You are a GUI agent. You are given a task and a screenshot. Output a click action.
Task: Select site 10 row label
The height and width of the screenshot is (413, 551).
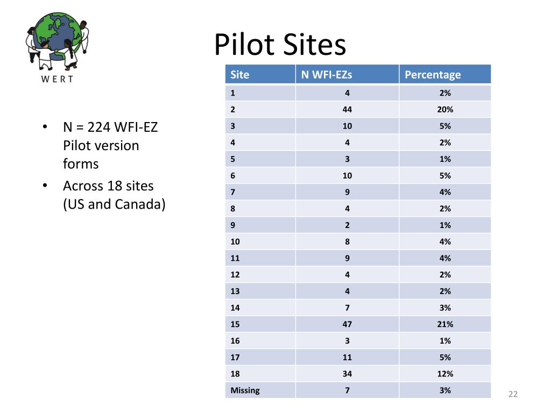[235, 241]
